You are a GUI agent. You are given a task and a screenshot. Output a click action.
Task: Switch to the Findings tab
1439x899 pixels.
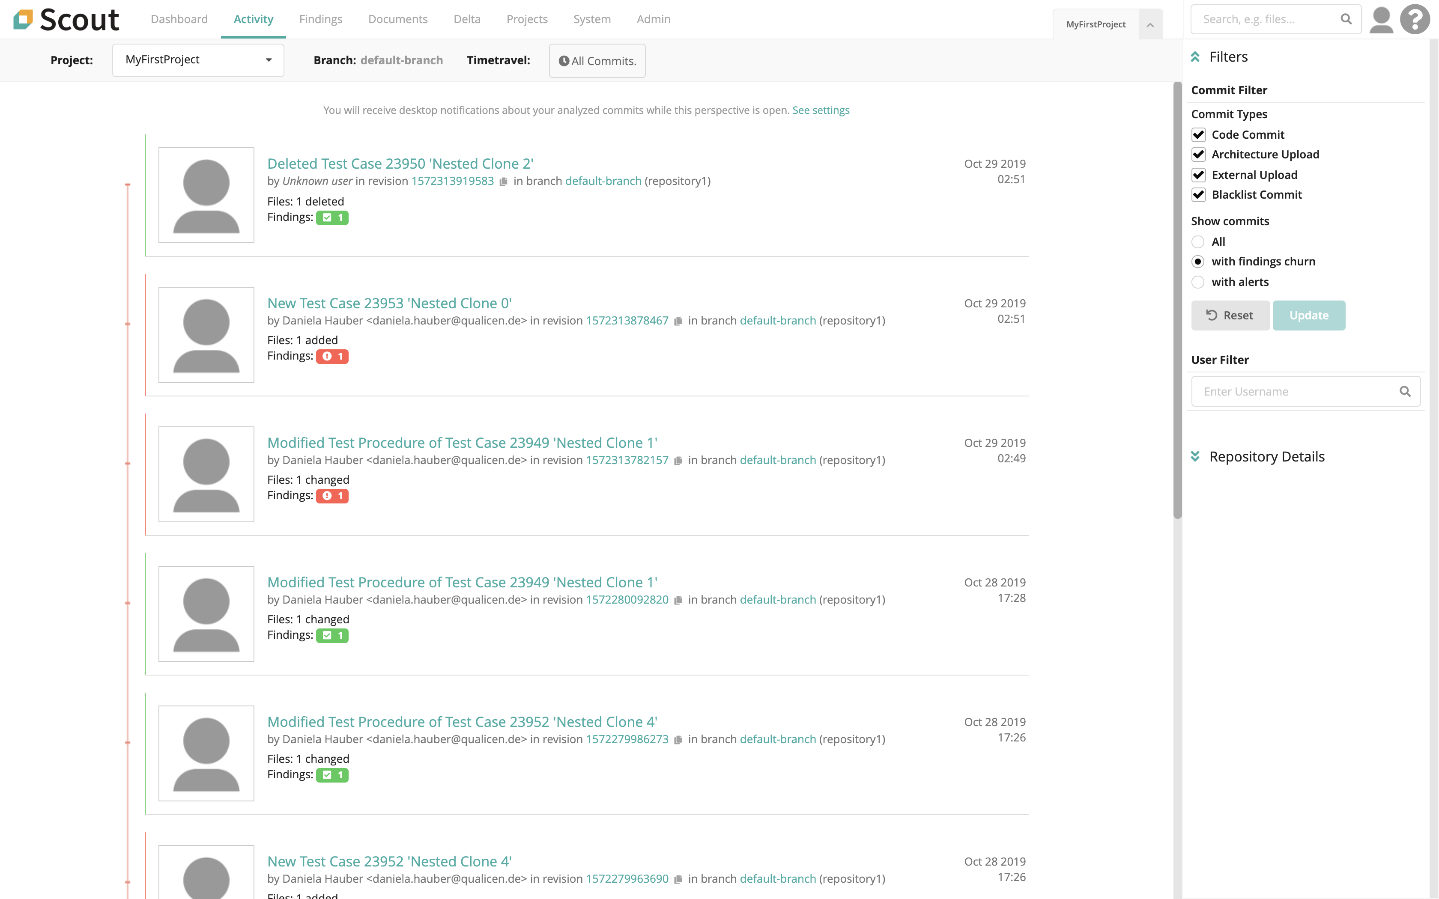(x=320, y=19)
